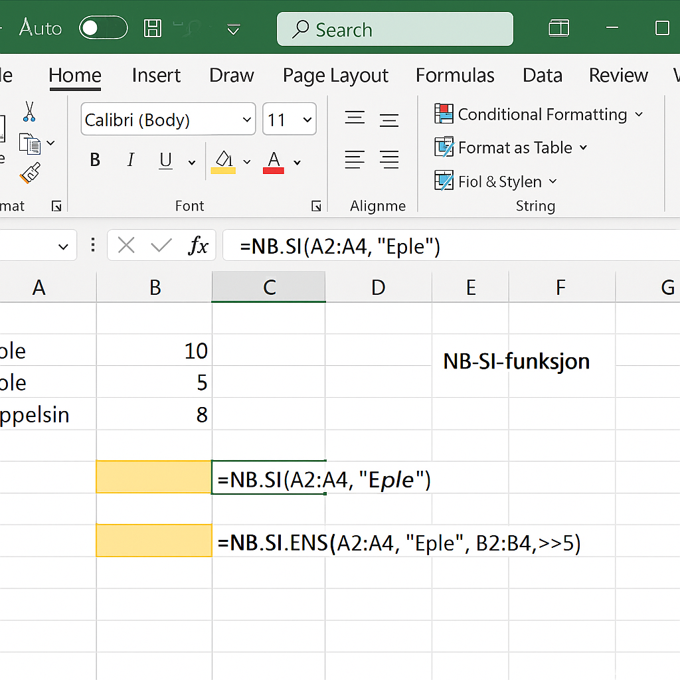Select the upper yellow highlighted cell
Viewport: 680px width, 680px height.
154,477
